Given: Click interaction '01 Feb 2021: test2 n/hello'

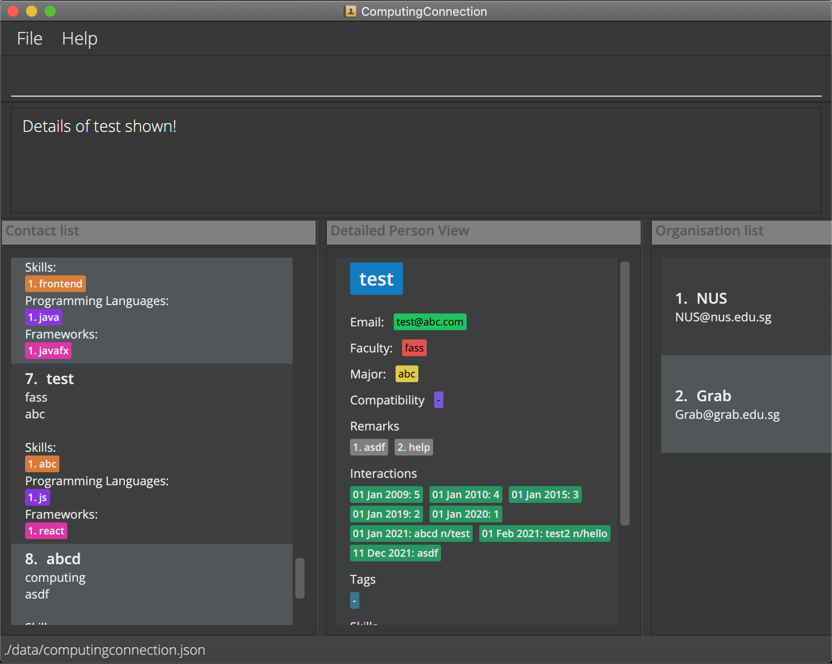Looking at the screenshot, I should 545,534.
